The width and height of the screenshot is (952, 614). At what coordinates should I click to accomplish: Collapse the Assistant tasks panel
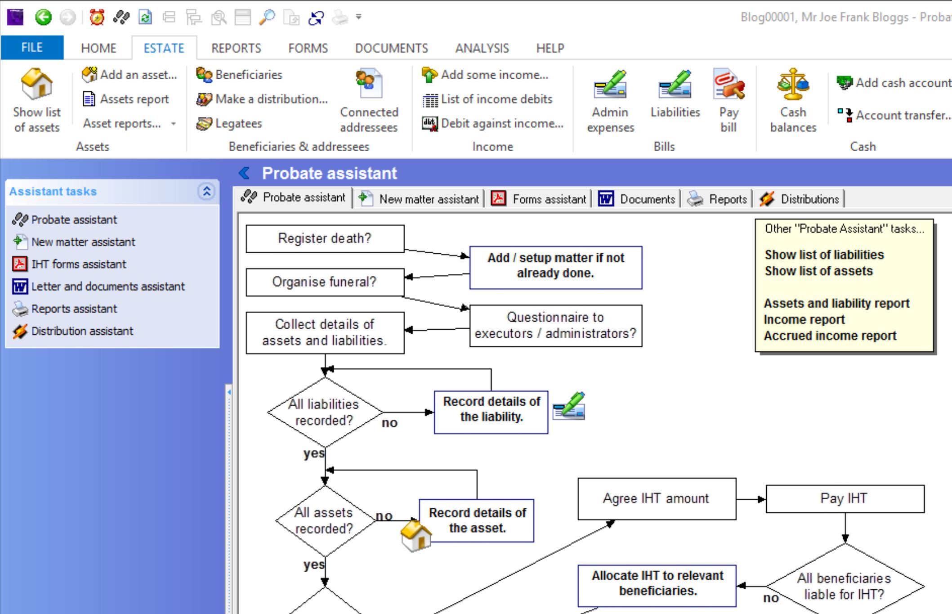coord(206,192)
